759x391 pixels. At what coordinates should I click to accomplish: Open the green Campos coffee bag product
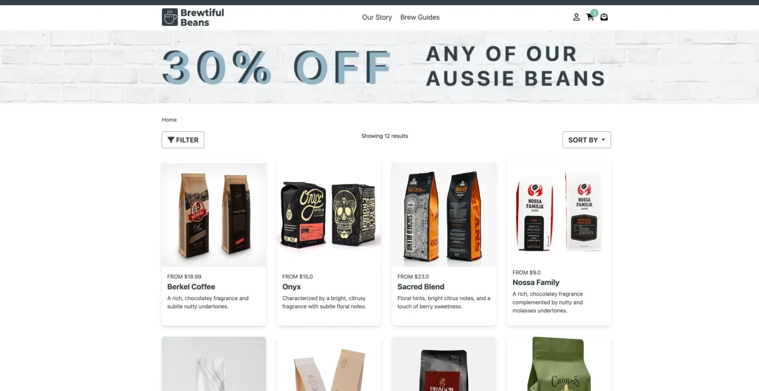pos(559,364)
